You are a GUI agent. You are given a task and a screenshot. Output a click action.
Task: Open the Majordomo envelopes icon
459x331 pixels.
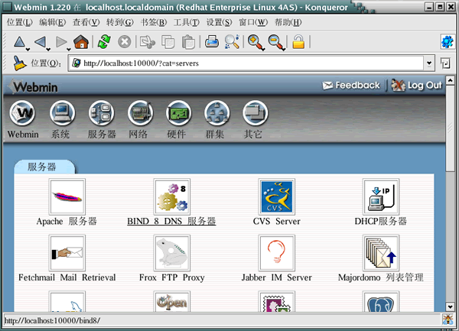pyautogui.click(x=381, y=253)
